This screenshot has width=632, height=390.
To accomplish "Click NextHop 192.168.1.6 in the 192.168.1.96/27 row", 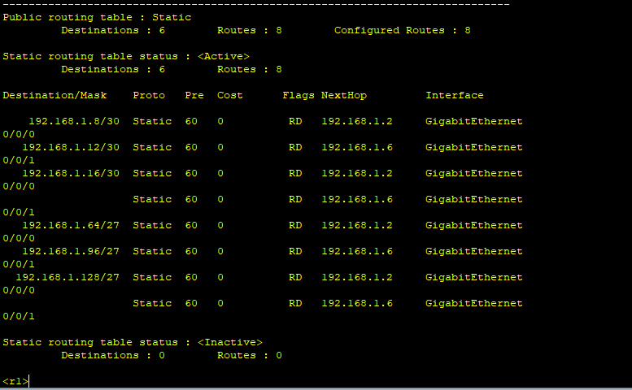I will (x=357, y=252).
